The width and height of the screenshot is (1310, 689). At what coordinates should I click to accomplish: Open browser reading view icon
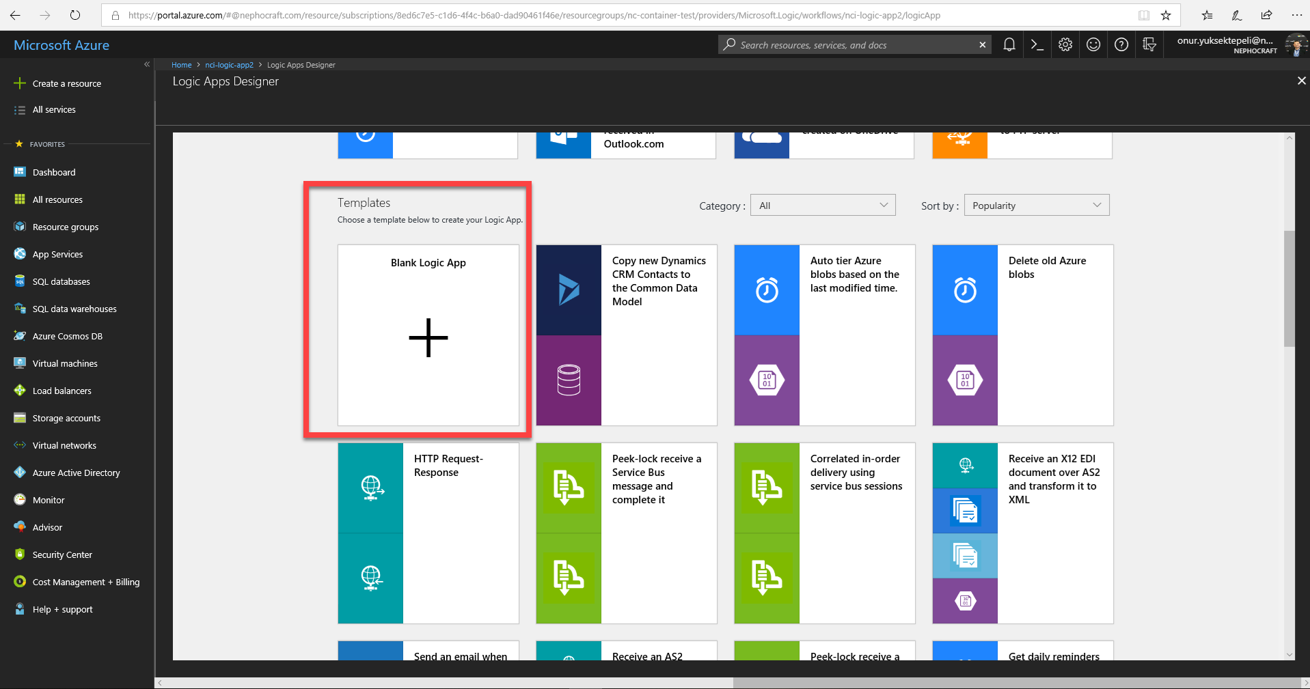point(1144,15)
